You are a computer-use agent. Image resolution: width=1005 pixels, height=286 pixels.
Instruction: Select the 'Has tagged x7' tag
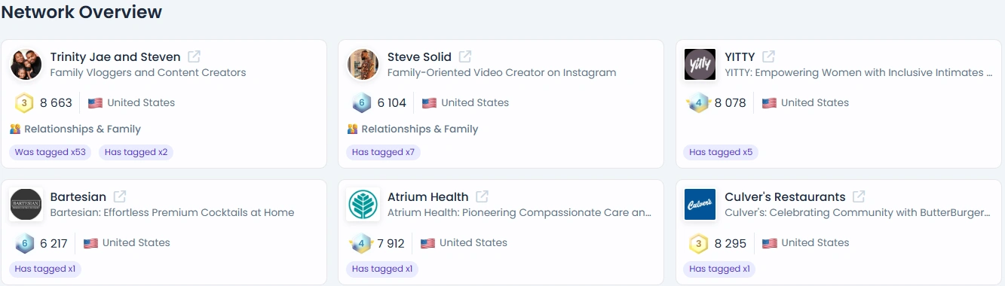[383, 152]
